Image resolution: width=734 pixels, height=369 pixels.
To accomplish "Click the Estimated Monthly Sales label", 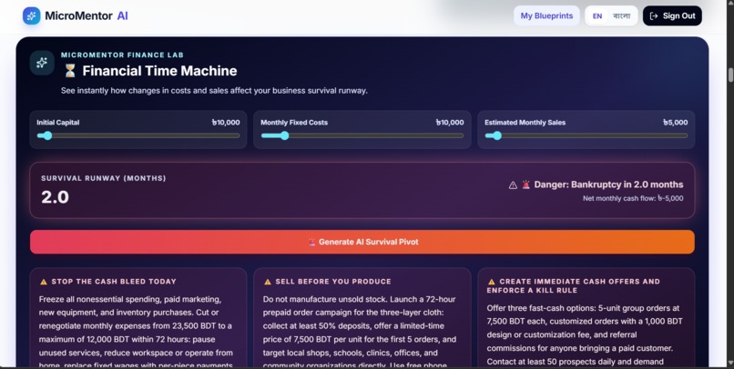I will coord(525,123).
